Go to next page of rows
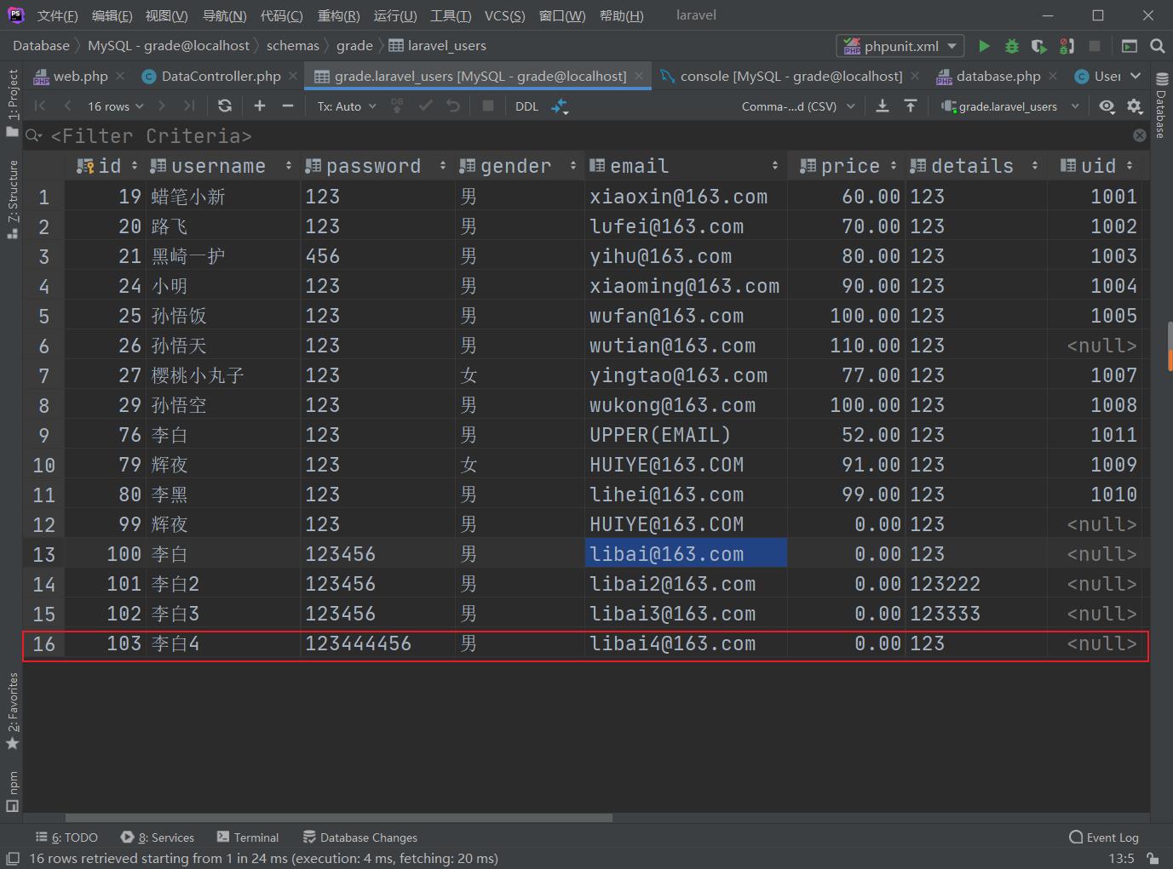Viewport: 1173px width, 869px height. pyautogui.click(x=162, y=106)
